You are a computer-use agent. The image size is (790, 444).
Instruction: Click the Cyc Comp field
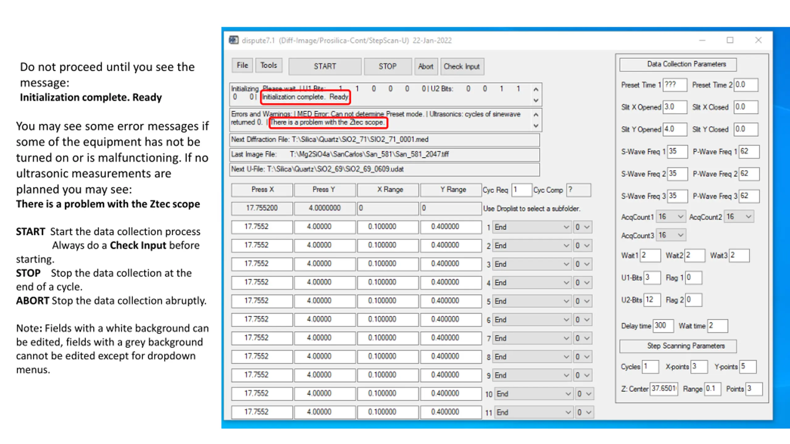pyautogui.click(x=579, y=190)
